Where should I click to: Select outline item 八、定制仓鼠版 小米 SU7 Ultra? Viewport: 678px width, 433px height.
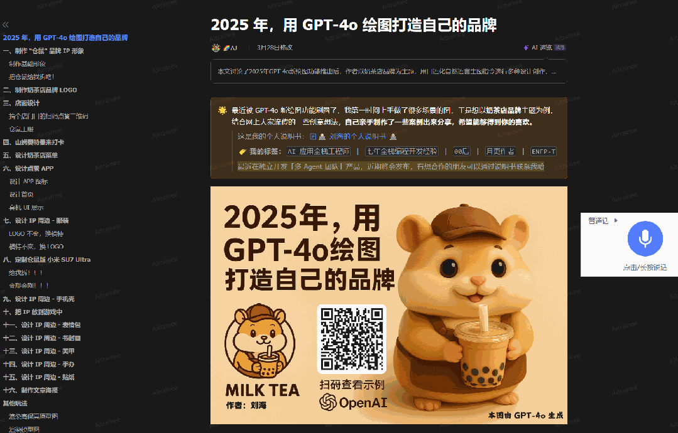click(46, 259)
